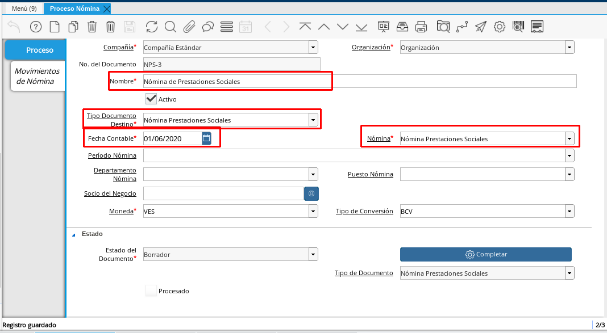Open the Nómina dropdown arrow
Viewport: 607px width, 333px height.
(569, 138)
